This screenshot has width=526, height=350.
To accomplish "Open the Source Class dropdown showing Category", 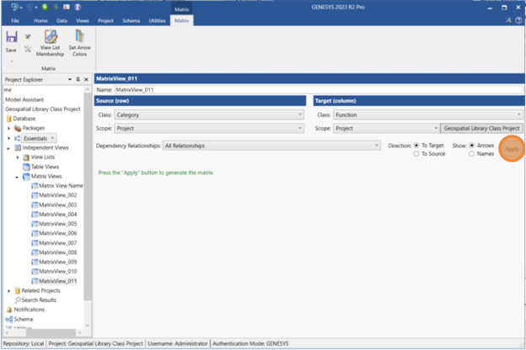I will (209, 114).
